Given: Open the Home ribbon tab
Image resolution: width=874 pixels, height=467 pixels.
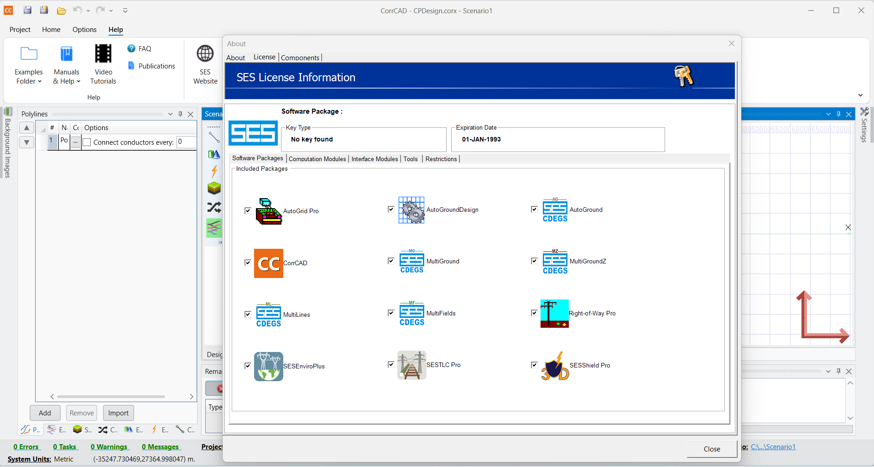Looking at the screenshot, I should (51, 30).
